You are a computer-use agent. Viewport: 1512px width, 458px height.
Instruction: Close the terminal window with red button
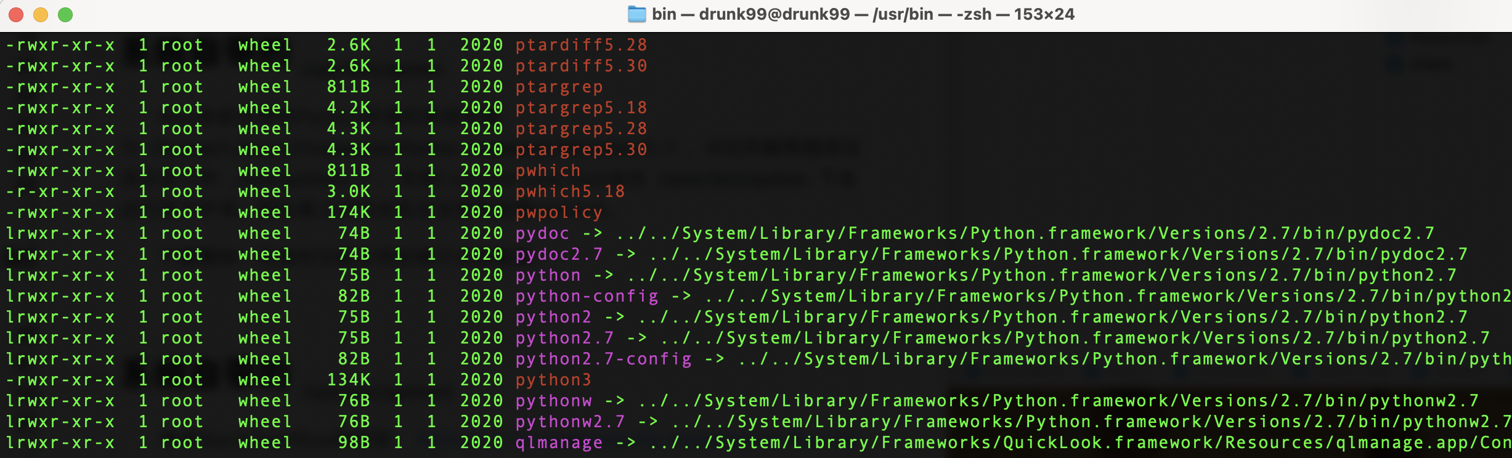[16, 15]
